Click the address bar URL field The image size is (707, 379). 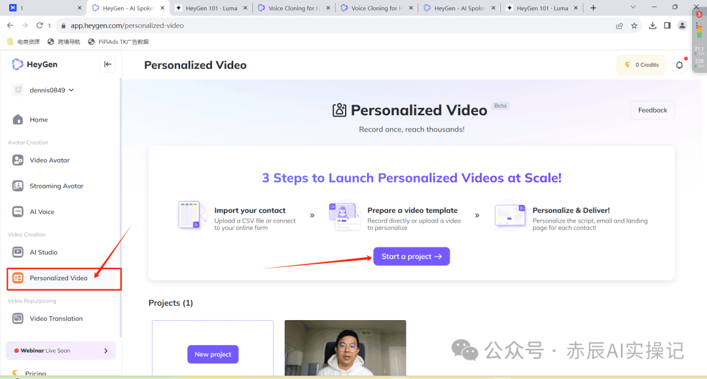point(327,26)
